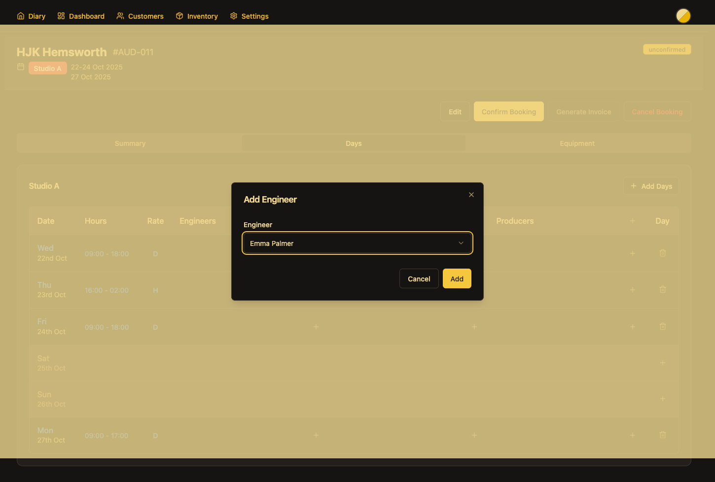Open the Engineer dropdown showing Emma Palmer

357,243
